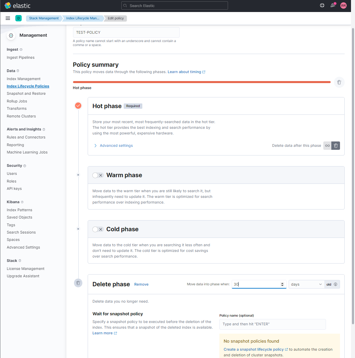
Task: Click Remove link next to Delete phase
Action: [x=141, y=284]
